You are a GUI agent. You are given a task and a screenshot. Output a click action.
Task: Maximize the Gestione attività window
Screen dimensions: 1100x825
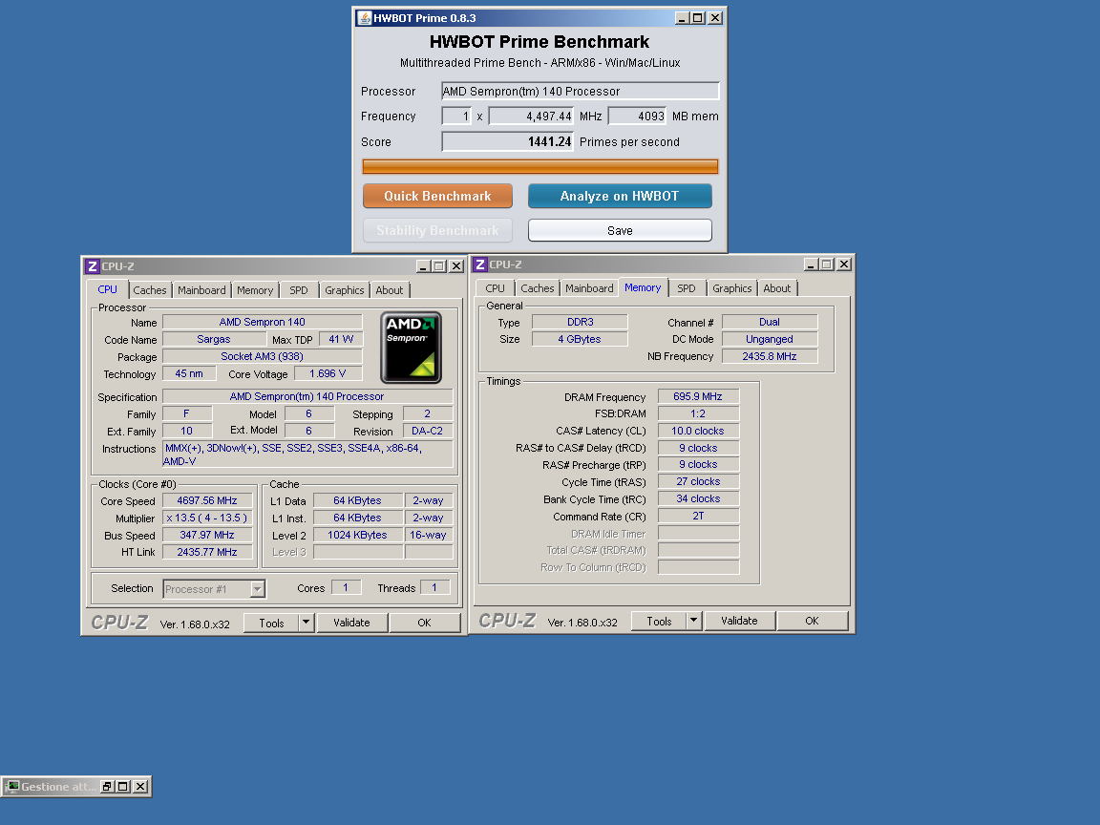pyautogui.click(x=123, y=787)
